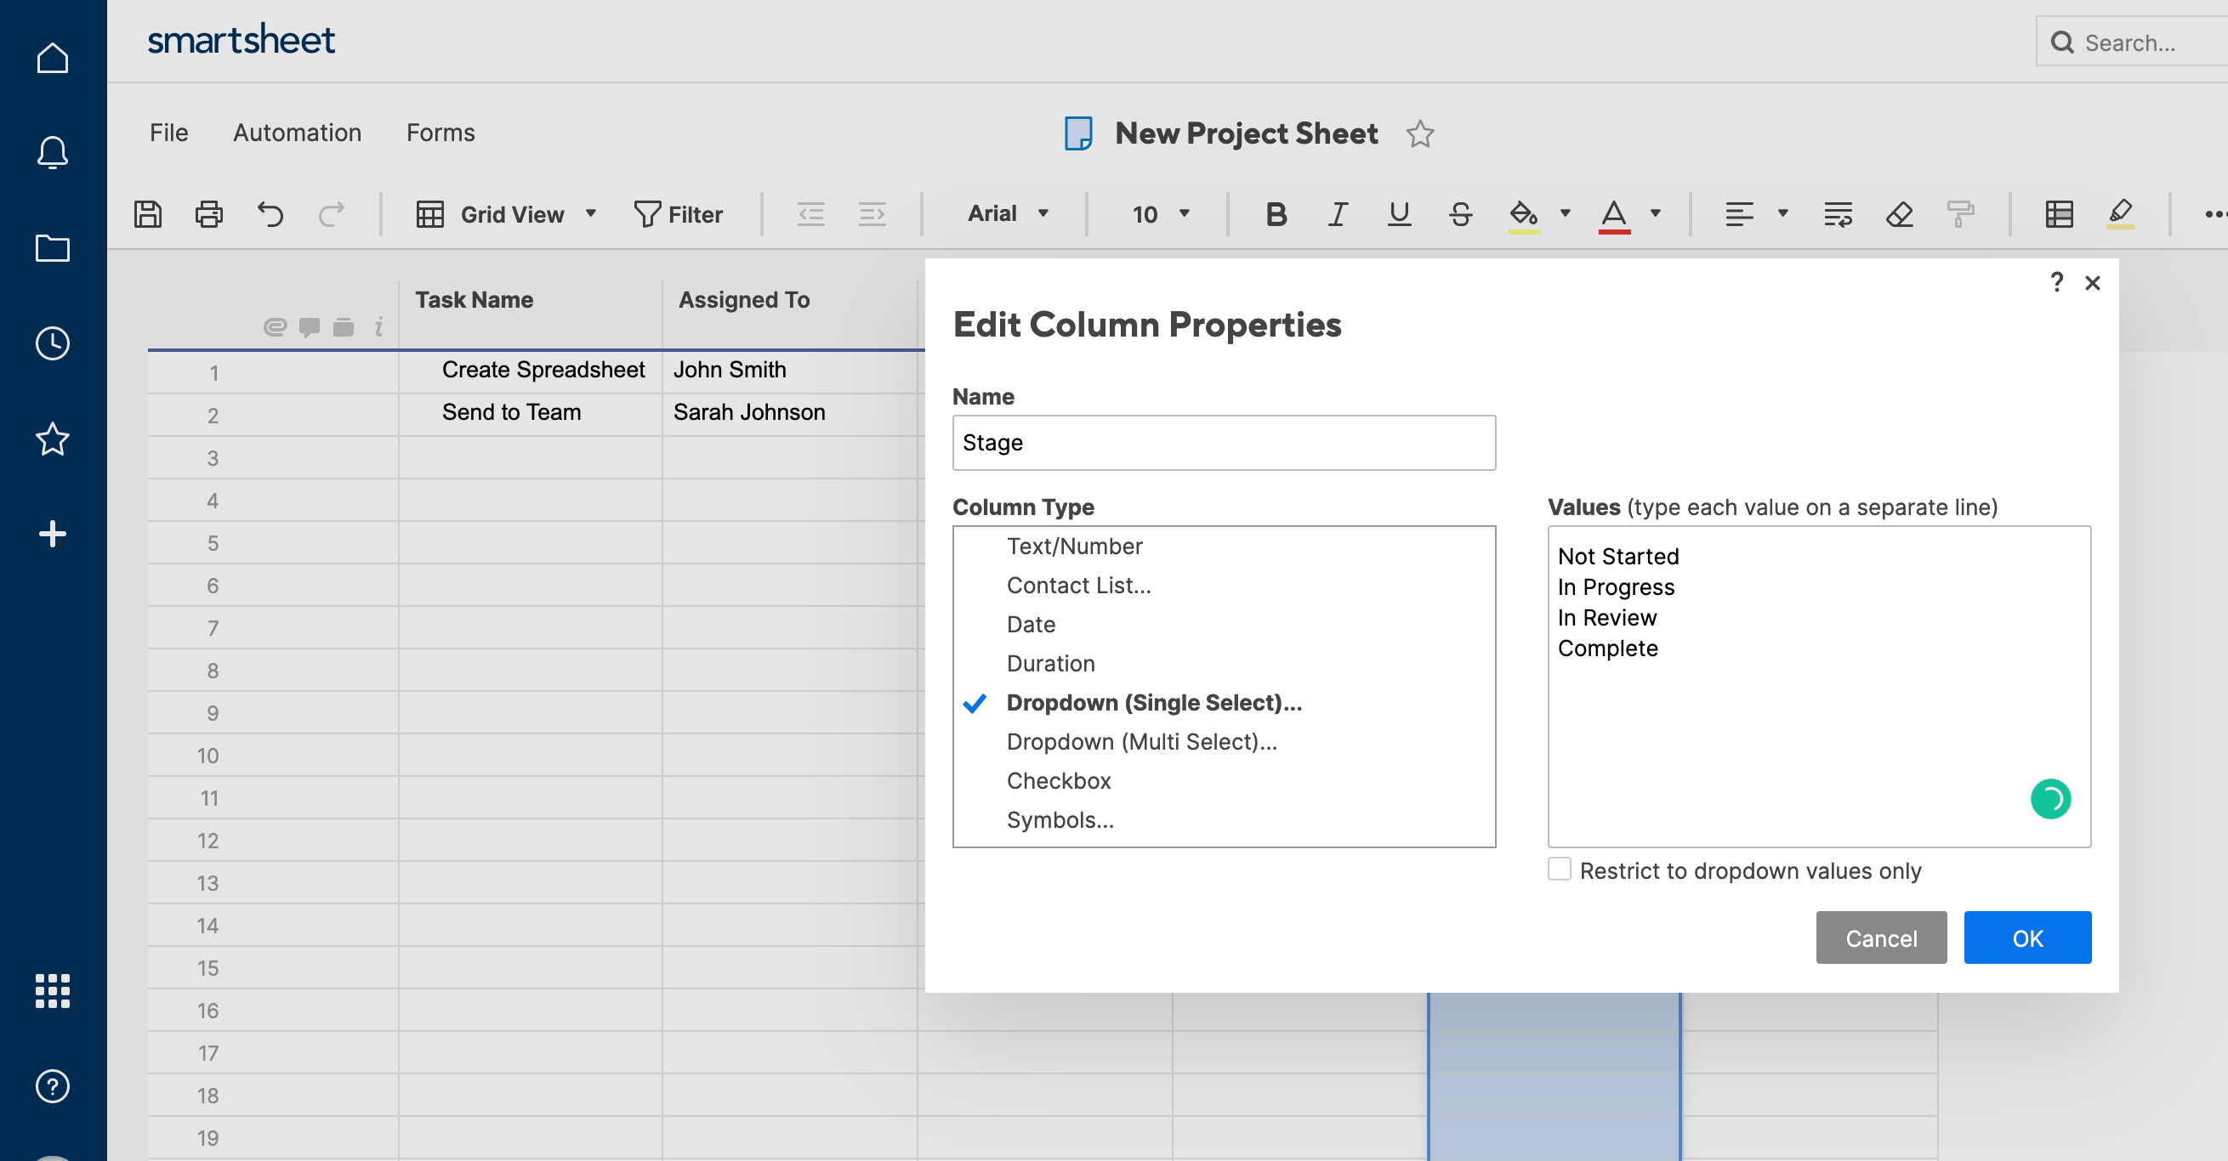The image size is (2228, 1161).
Task: Click the Print icon in toolbar
Action: 208,213
